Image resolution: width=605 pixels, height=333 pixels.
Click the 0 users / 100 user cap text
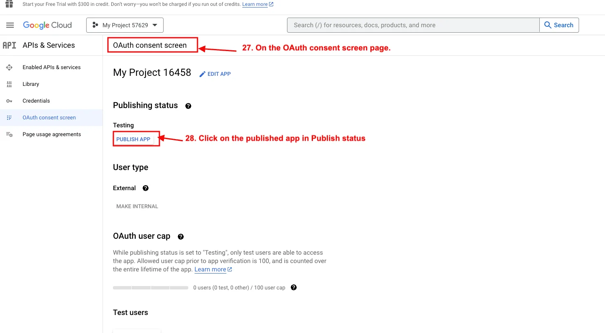(239, 288)
